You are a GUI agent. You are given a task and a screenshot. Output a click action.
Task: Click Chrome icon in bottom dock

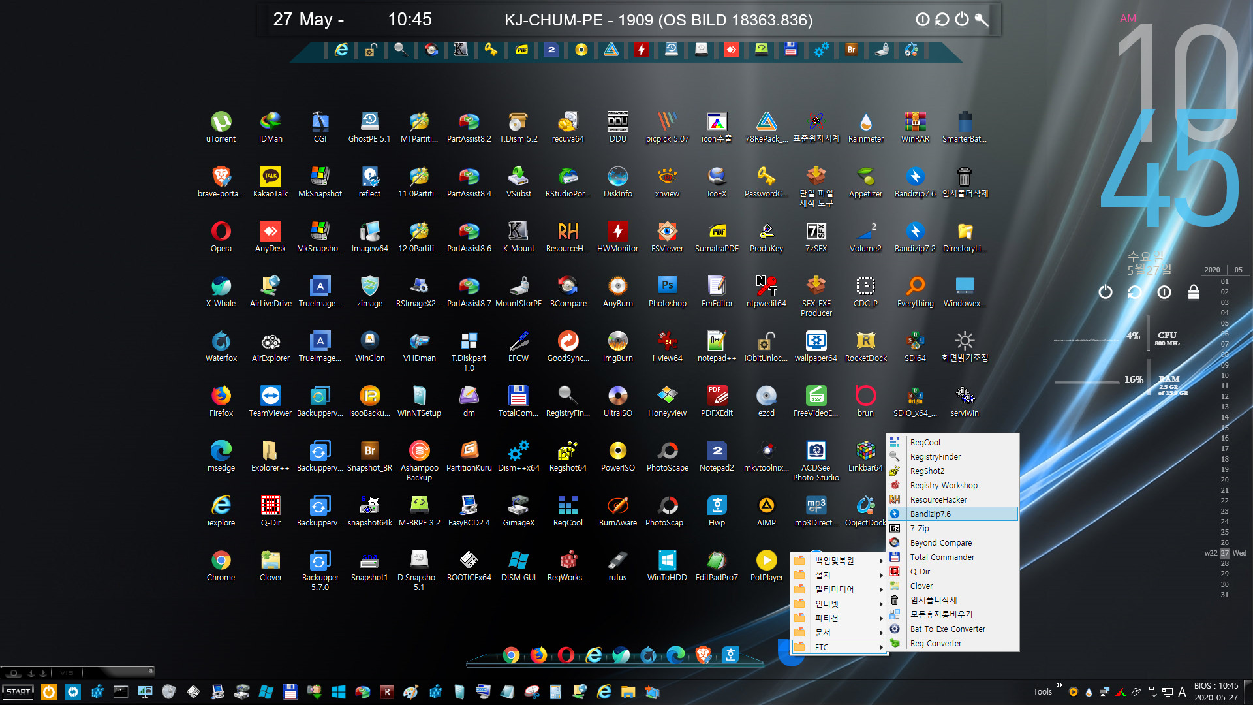(x=511, y=655)
